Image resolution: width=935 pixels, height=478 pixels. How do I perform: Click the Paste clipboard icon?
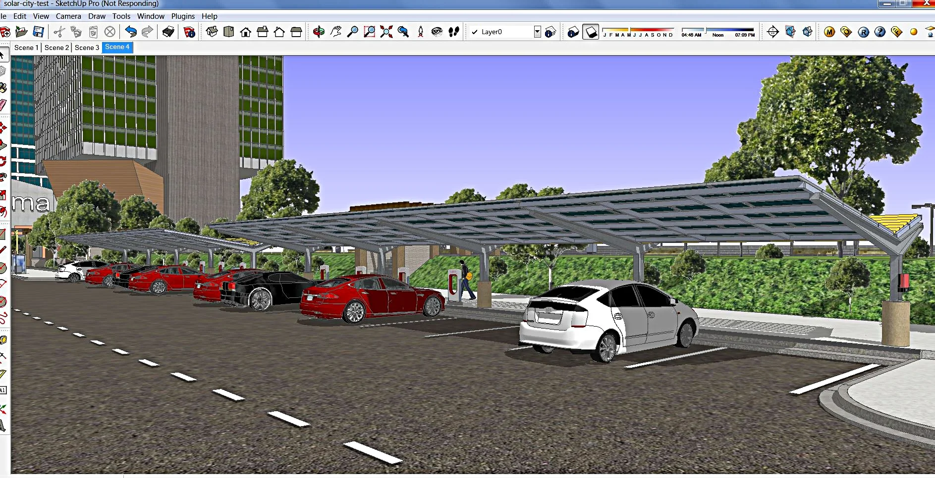(93, 32)
